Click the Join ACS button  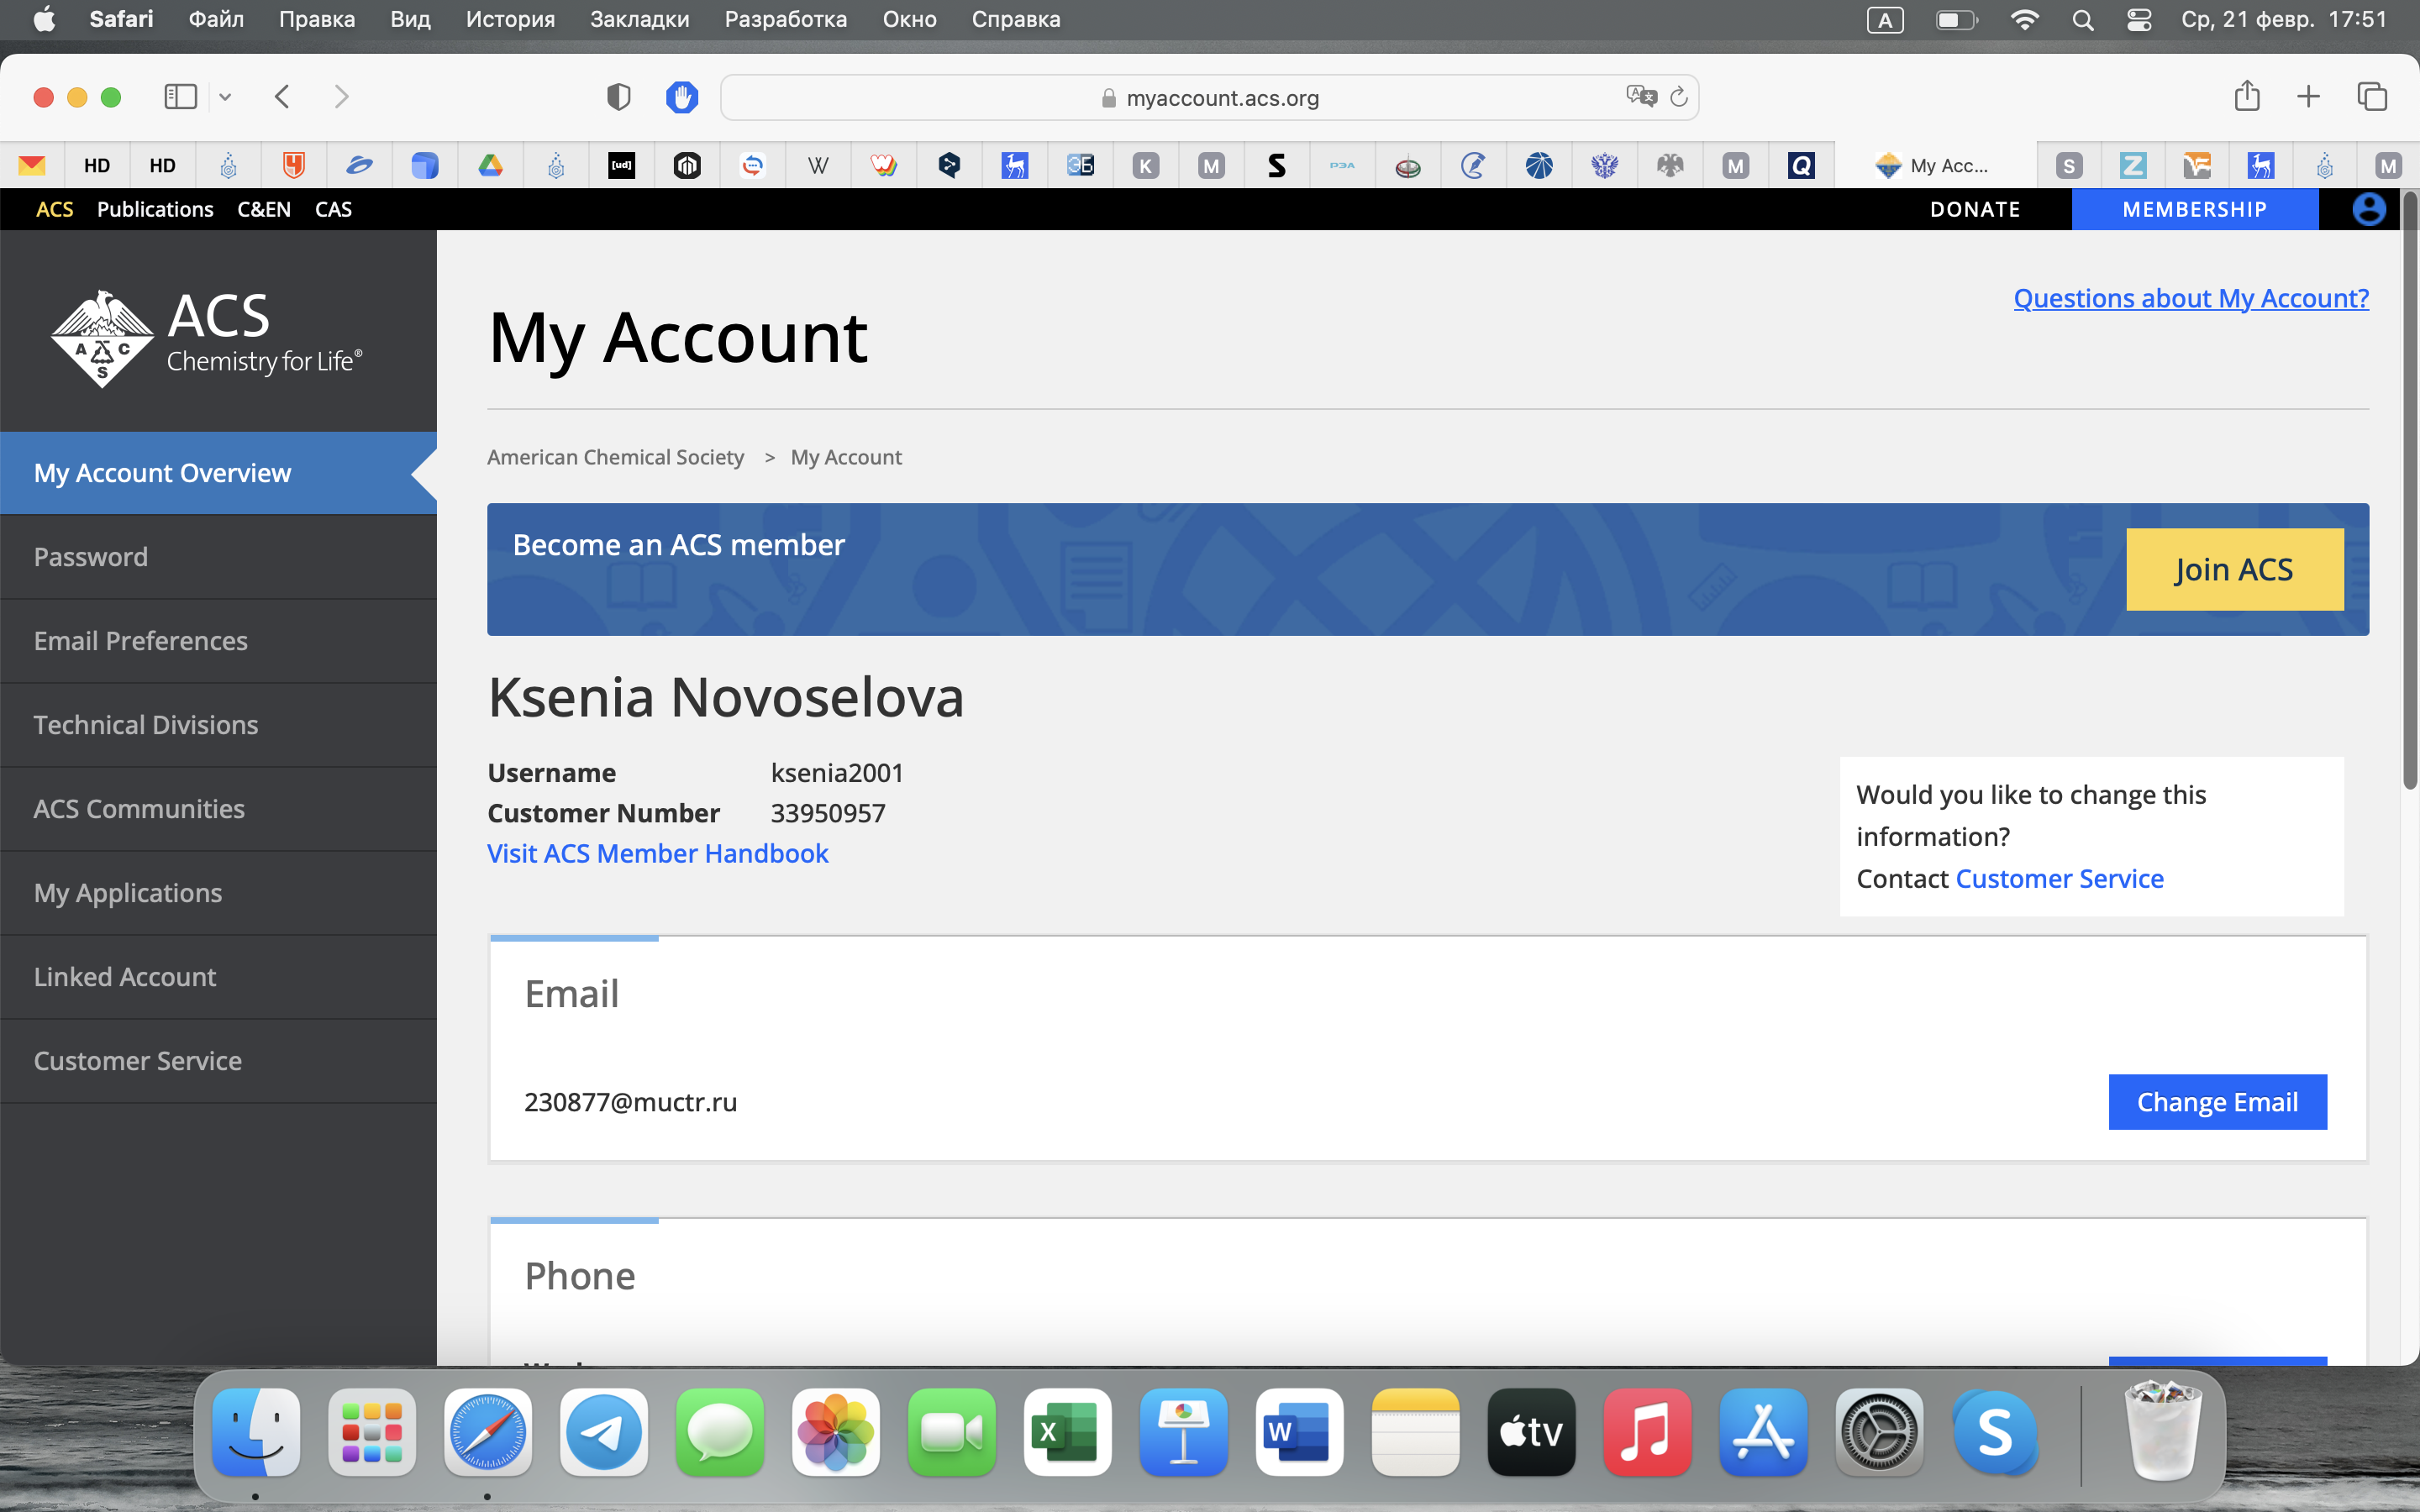coord(2234,569)
